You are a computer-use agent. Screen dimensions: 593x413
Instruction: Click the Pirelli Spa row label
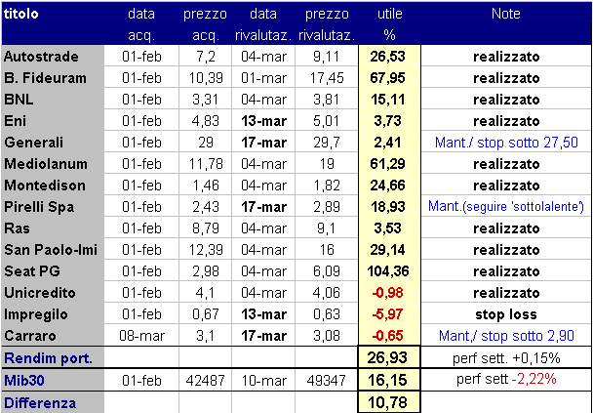(x=39, y=207)
